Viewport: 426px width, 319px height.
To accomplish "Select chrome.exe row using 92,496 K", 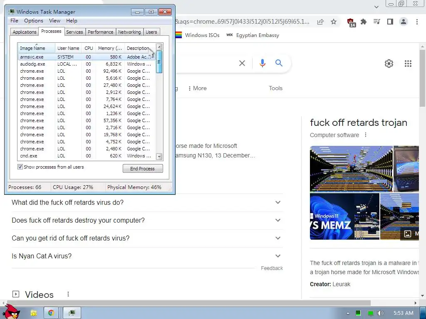I will point(87,71).
